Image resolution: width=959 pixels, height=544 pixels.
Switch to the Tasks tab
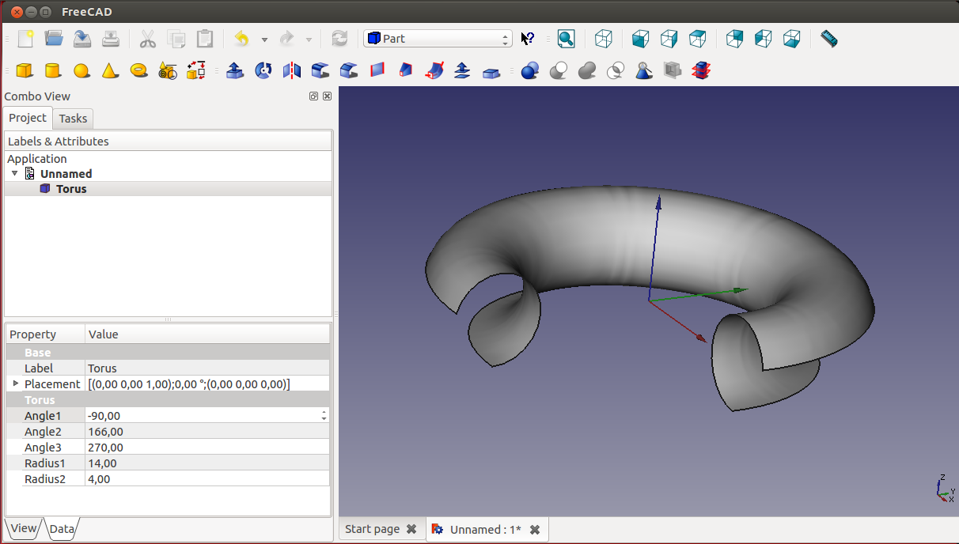73,119
